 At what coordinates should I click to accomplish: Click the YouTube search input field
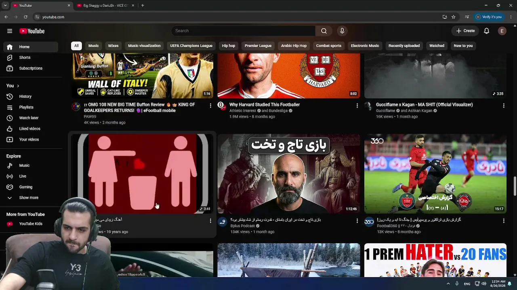(x=244, y=31)
